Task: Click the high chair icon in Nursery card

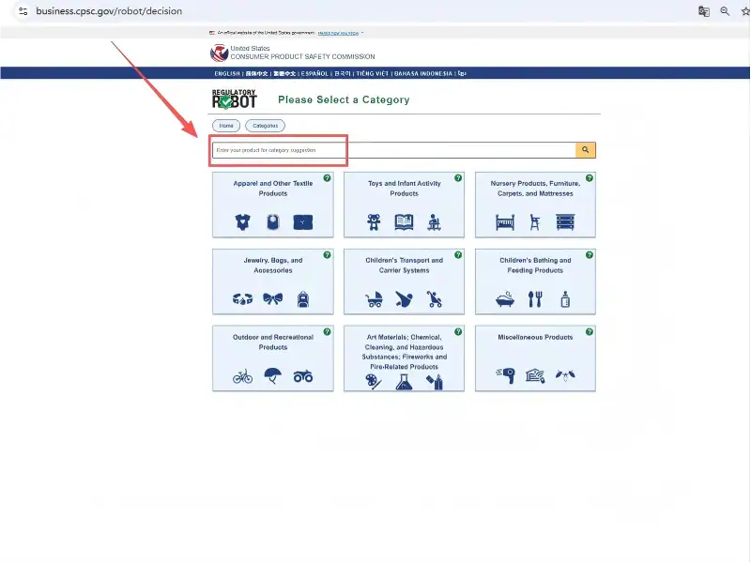Action: coord(535,222)
